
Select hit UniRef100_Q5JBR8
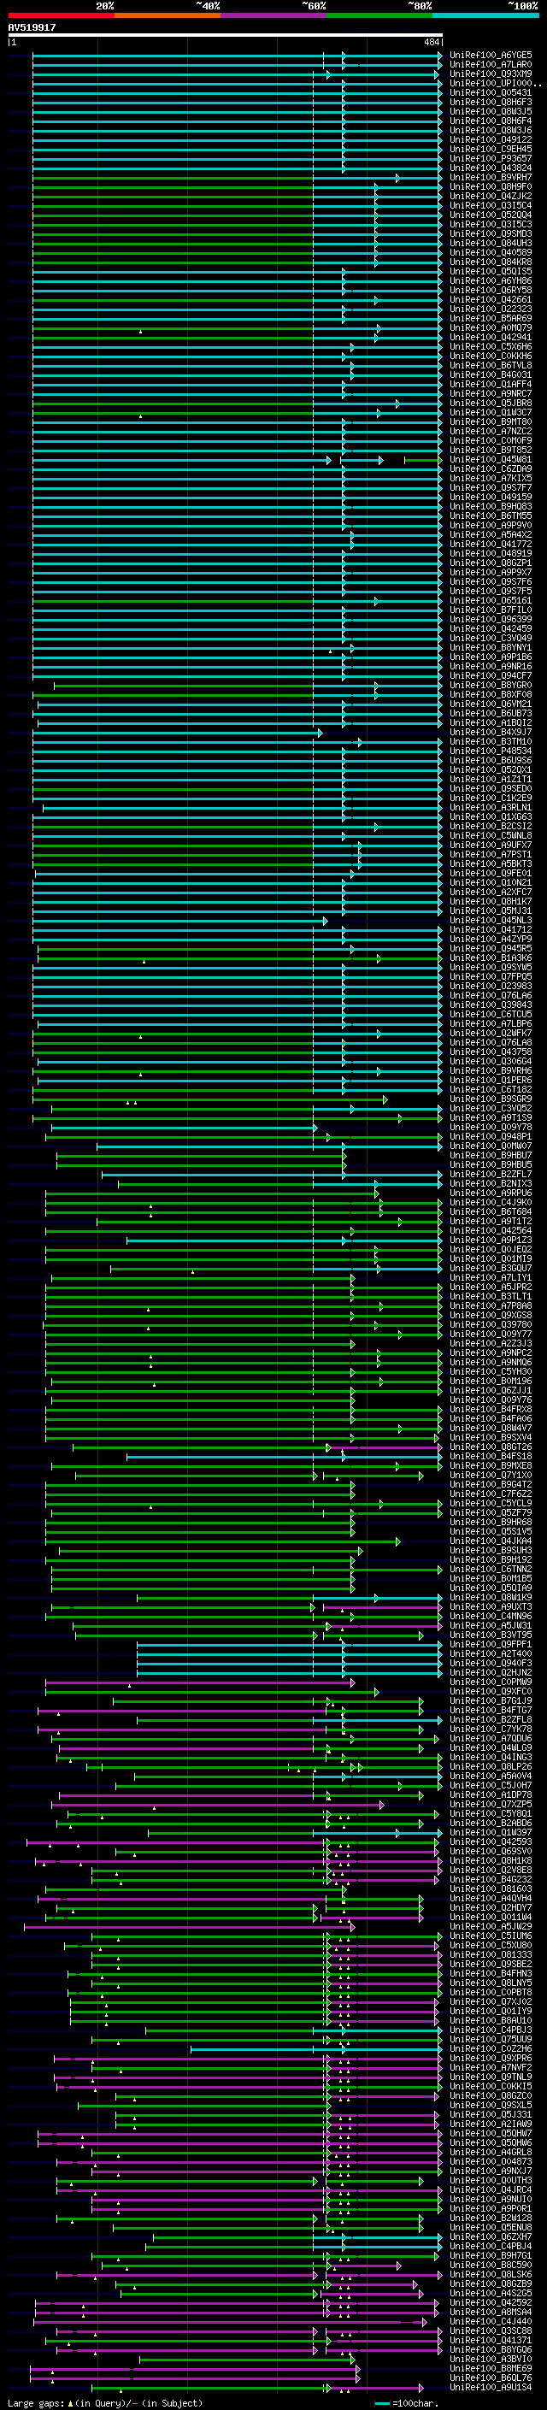tap(491, 404)
